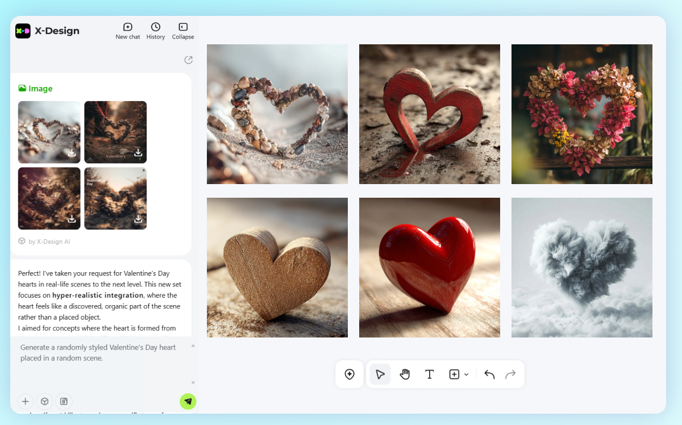This screenshot has width=682, height=425.
Task: Click the Redo icon
Action: [510, 374]
